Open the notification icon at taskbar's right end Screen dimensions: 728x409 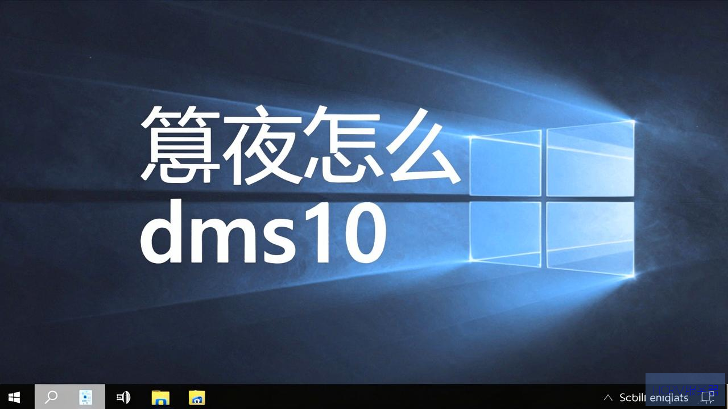pyautogui.click(x=708, y=397)
